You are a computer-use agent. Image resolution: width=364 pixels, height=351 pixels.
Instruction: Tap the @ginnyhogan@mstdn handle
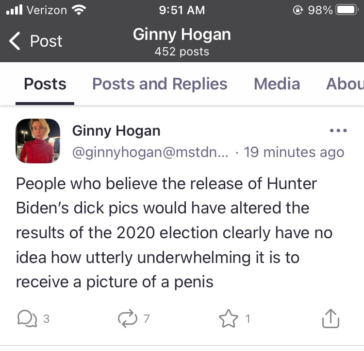coord(150,152)
